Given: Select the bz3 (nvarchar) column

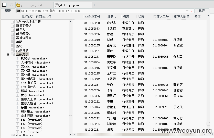Looking at the screenshot, I should pyautogui.click(x=31, y=128).
